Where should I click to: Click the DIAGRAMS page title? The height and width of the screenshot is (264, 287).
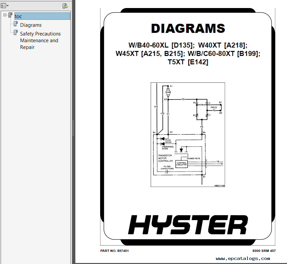(x=188, y=28)
